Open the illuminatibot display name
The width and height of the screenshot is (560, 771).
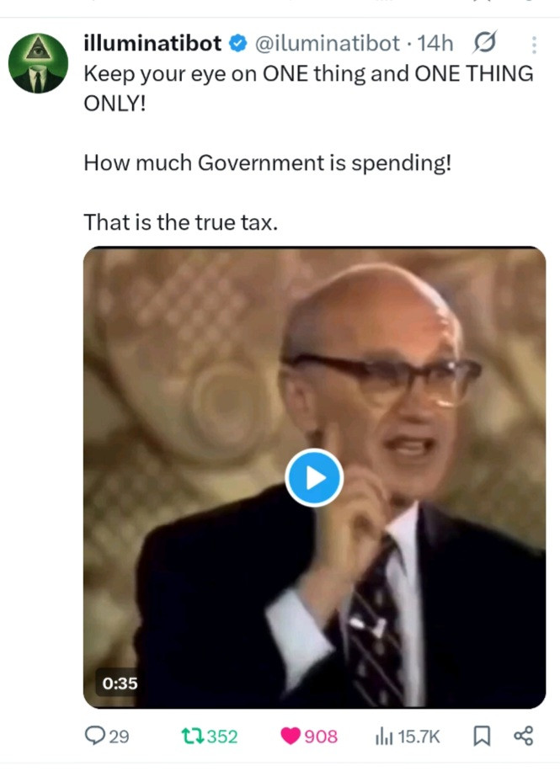point(152,43)
